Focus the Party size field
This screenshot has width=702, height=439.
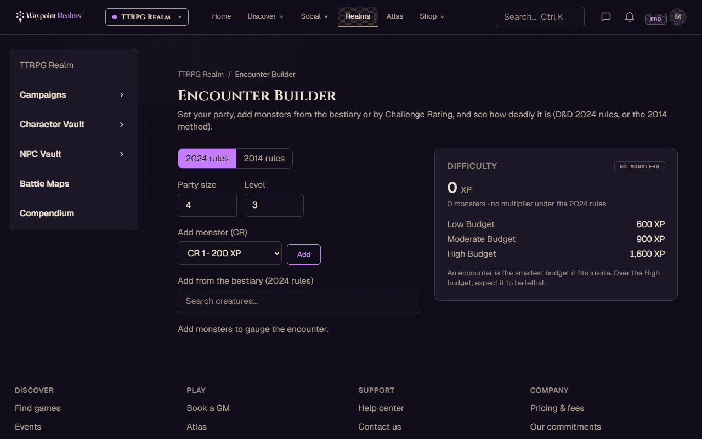click(x=207, y=205)
